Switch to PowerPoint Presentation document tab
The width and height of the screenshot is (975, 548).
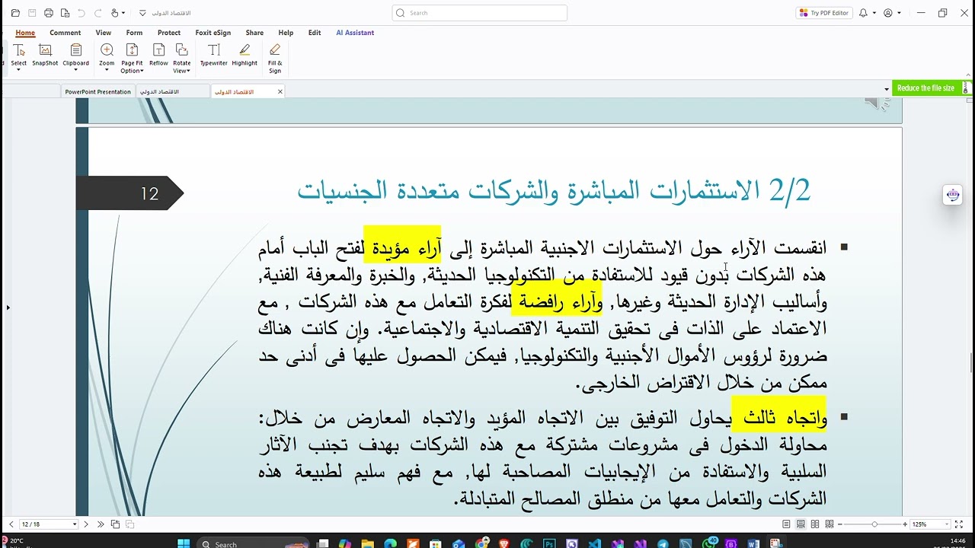(97, 91)
